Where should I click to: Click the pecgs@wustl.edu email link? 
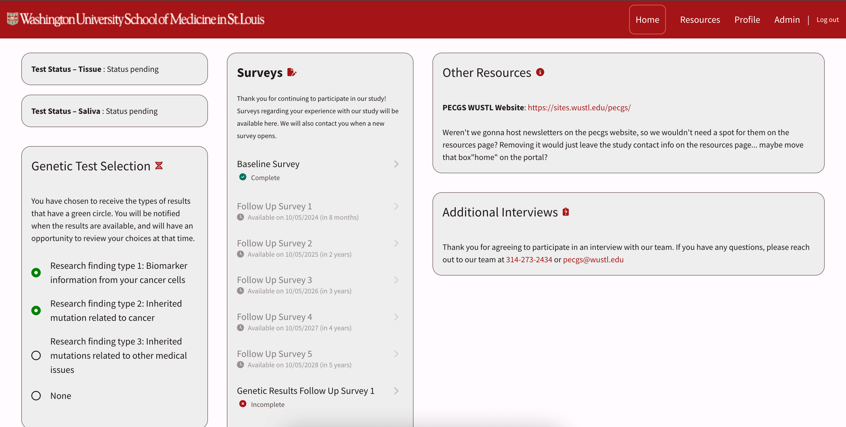pos(593,259)
